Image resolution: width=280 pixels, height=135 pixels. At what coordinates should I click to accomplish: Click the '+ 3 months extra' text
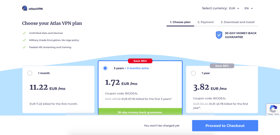pyautogui.click(x=137, y=68)
